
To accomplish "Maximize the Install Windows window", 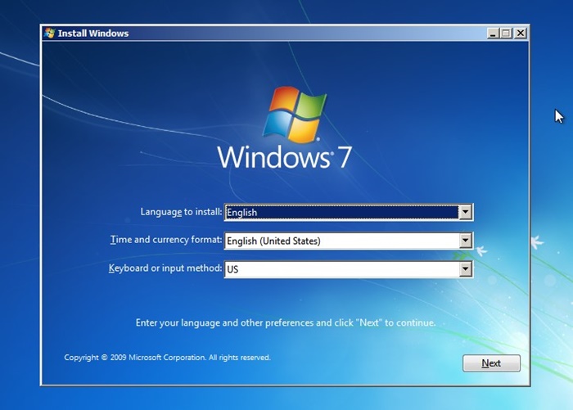I will point(506,34).
